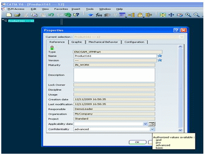Click the Fit All In view icon
205x155 pixels.
[163, 15]
